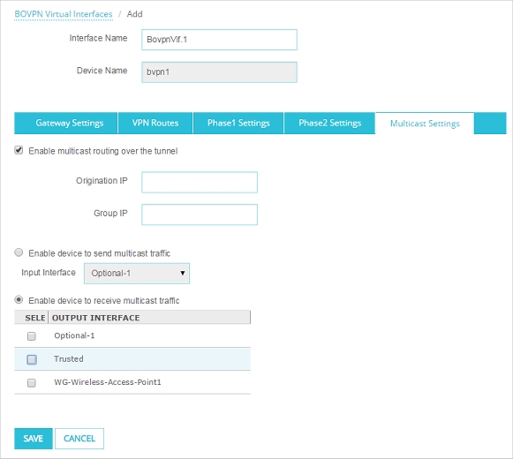513x459 pixels.
Task: Cancel adding the virtual interface
Action: (x=79, y=439)
